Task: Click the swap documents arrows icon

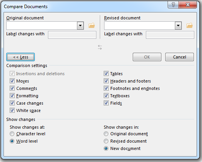Action: [x=100, y=47]
